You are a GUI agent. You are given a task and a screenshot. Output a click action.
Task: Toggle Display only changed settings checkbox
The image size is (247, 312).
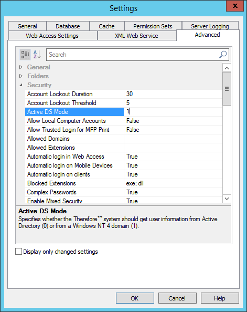18,251
